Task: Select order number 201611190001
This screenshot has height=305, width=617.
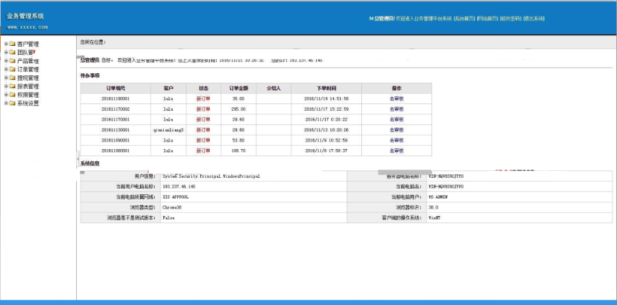Action: coord(116,98)
